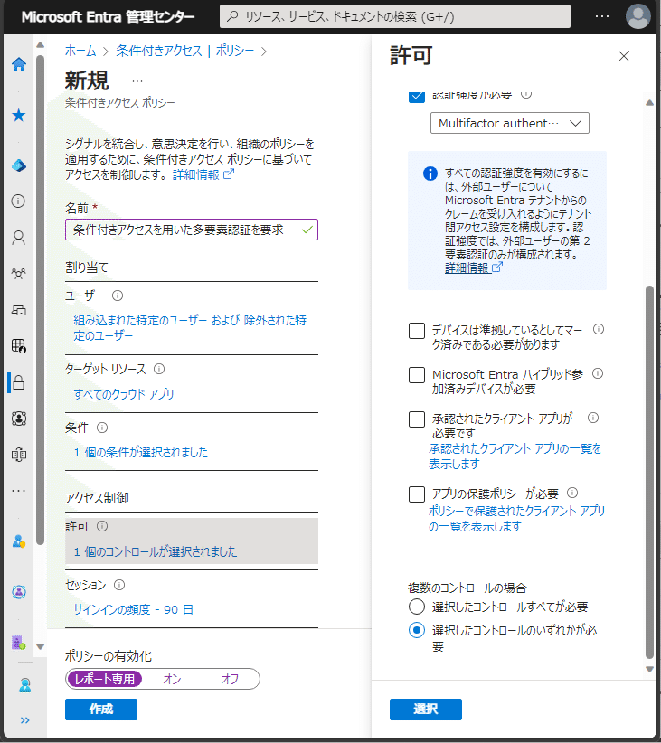The image size is (661, 743).
Task: Open 1 個の条件が選択されました link
Action: coord(141,452)
